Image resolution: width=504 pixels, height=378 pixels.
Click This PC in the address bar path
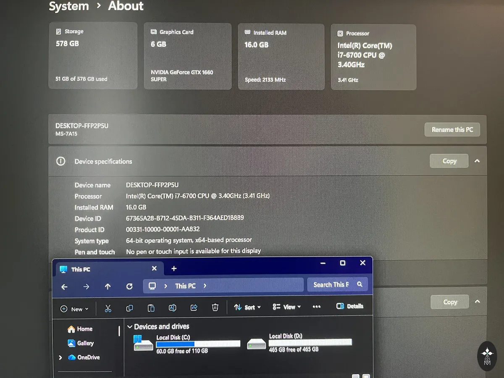coord(185,286)
